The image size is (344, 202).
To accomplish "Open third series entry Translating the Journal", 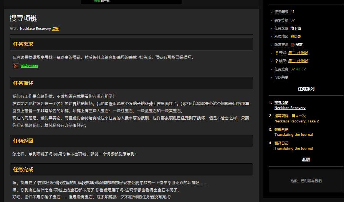I will point(293,135).
